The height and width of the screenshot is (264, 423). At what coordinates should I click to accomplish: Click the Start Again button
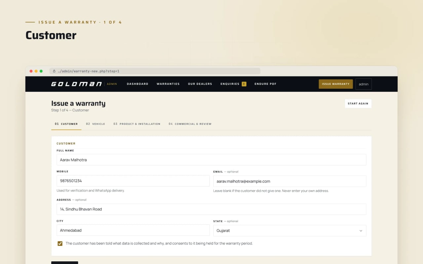click(358, 104)
